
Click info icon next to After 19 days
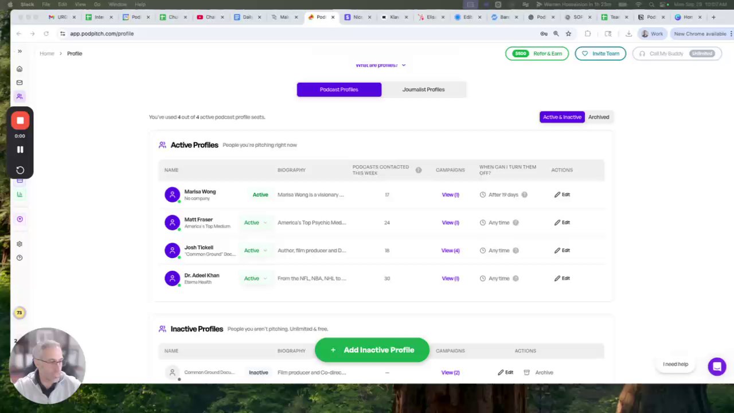(524, 194)
